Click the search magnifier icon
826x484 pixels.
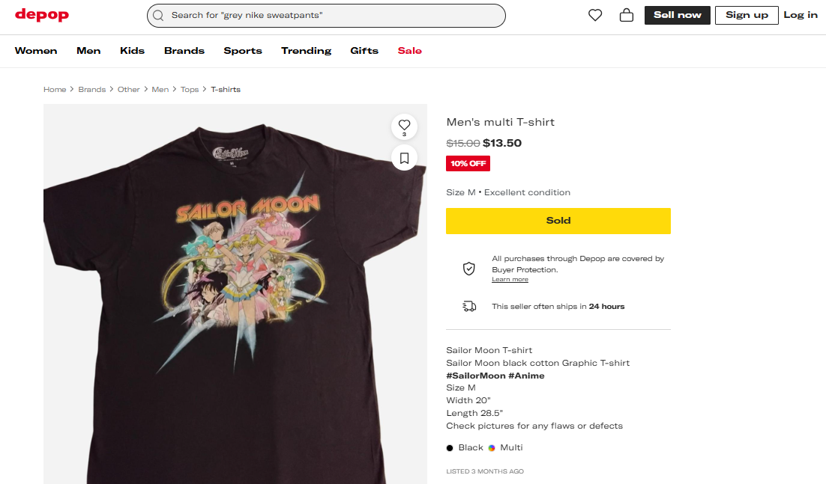(x=158, y=15)
